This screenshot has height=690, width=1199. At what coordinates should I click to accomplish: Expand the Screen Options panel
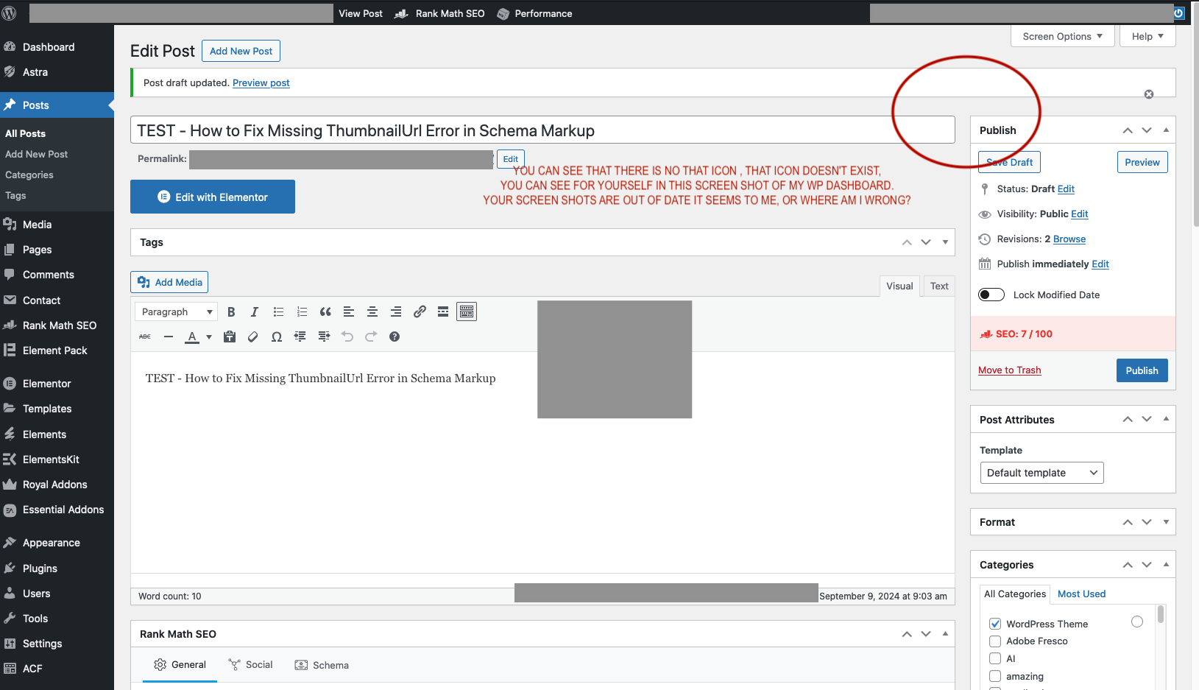(1062, 36)
